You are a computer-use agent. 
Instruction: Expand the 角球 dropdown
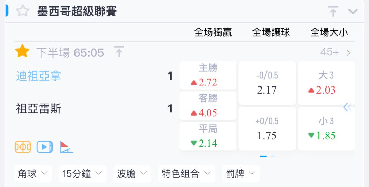(x=33, y=174)
